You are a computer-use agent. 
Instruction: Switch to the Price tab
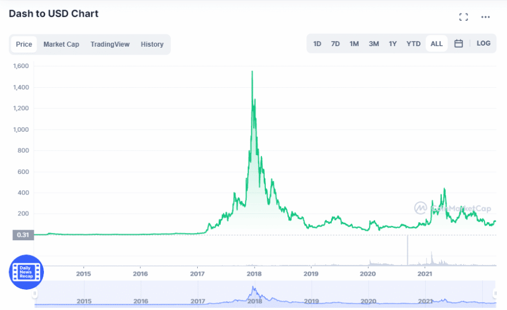click(24, 44)
